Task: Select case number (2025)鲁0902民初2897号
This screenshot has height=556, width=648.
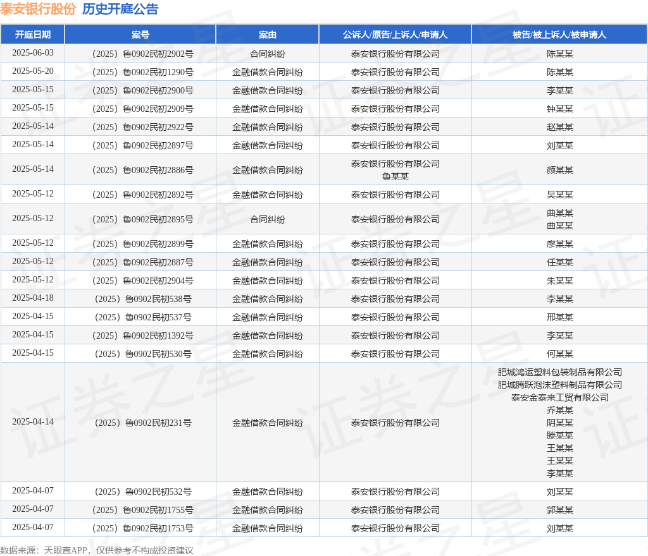Action: coord(142,145)
